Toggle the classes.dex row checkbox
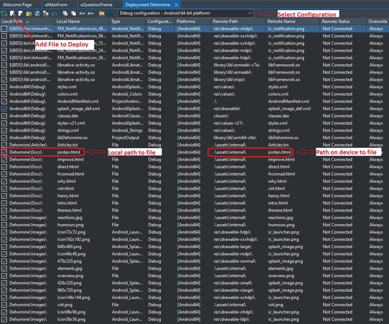 tap(4, 116)
